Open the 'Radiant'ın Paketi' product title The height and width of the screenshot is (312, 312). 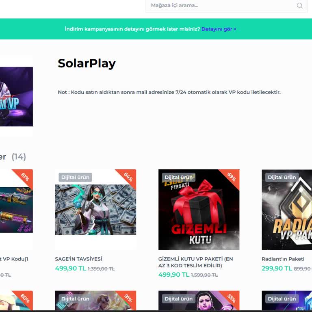[283, 259]
